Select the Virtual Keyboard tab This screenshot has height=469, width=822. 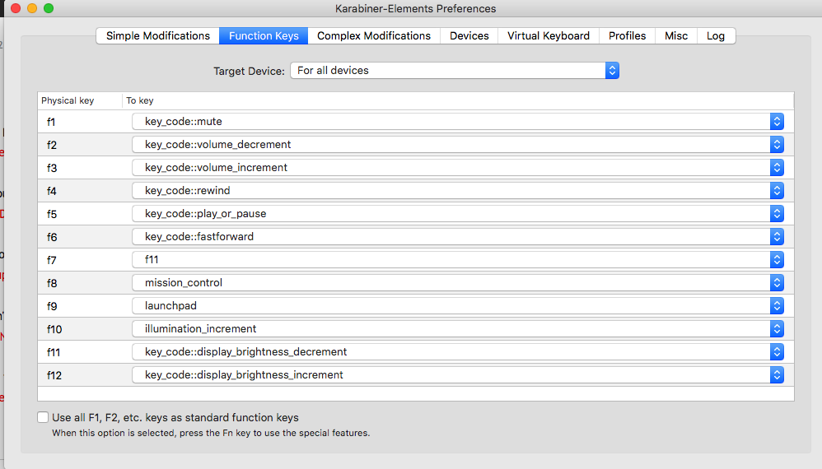pos(548,36)
